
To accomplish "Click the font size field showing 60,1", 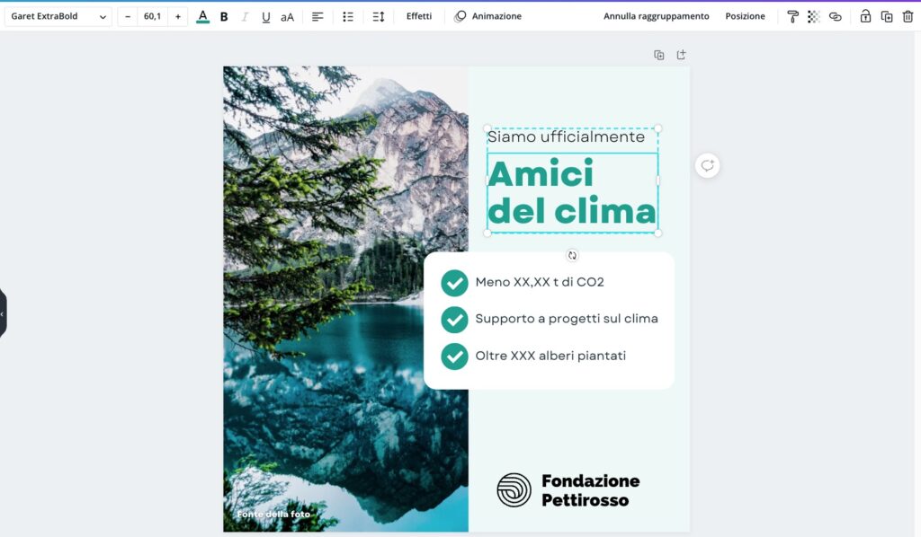I will point(153,16).
